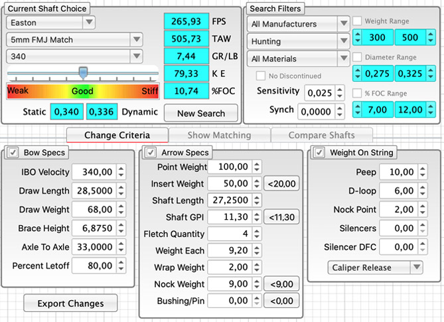Click the <0,00 bushing/pin button
The height and width of the screenshot is (322, 444).
point(281,301)
